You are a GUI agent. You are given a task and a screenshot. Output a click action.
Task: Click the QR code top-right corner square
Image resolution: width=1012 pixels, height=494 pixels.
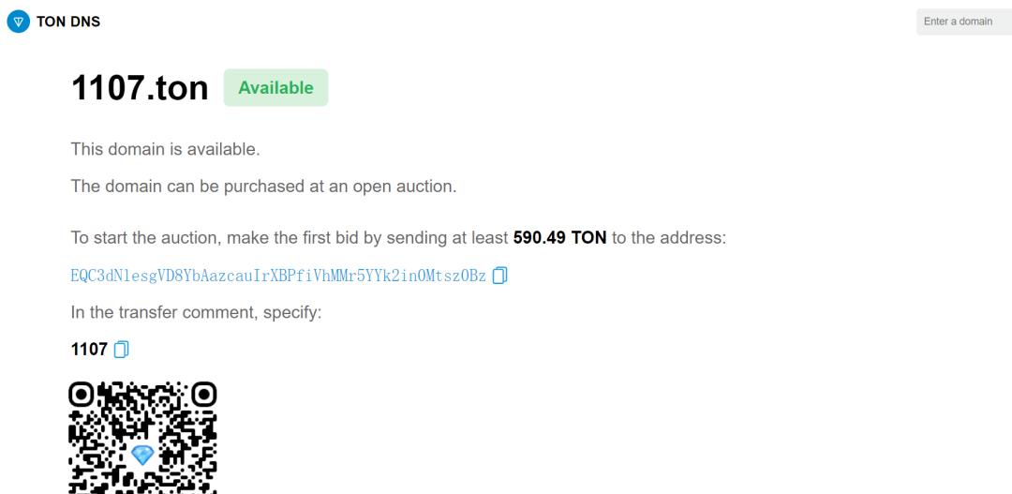coord(203,394)
